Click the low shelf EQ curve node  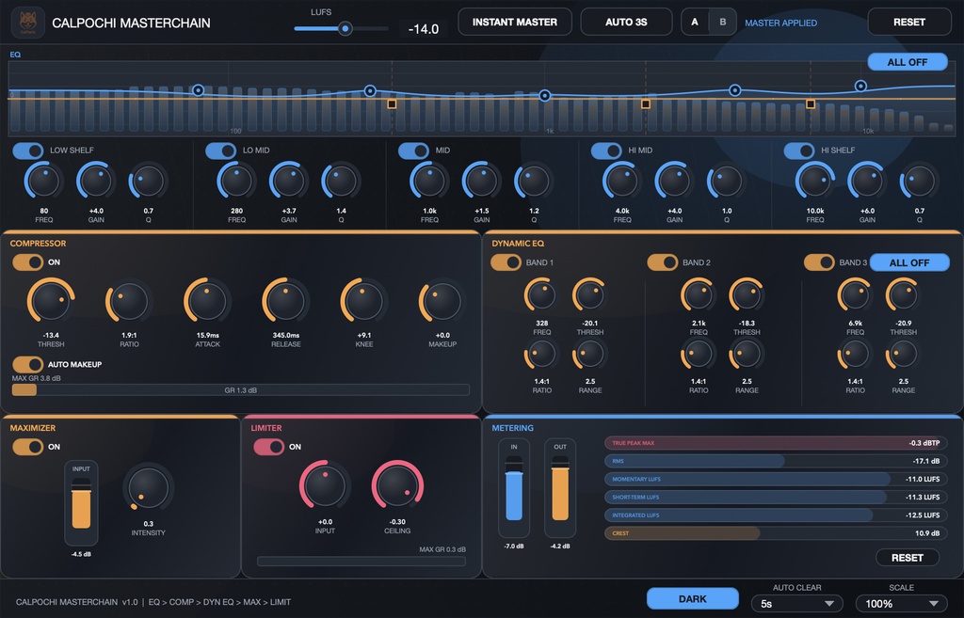[x=198, y=90]
